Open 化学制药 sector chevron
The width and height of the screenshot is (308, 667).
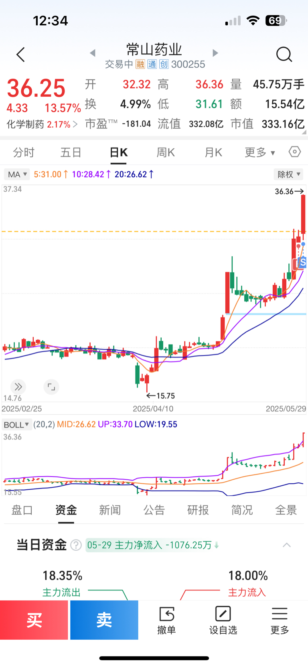click(x=75, y=124)
